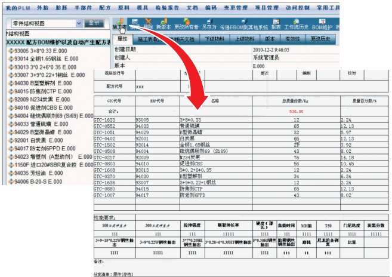392x277 pixels.
Task: Open the 配方 menu
Action: click(105, 8)
